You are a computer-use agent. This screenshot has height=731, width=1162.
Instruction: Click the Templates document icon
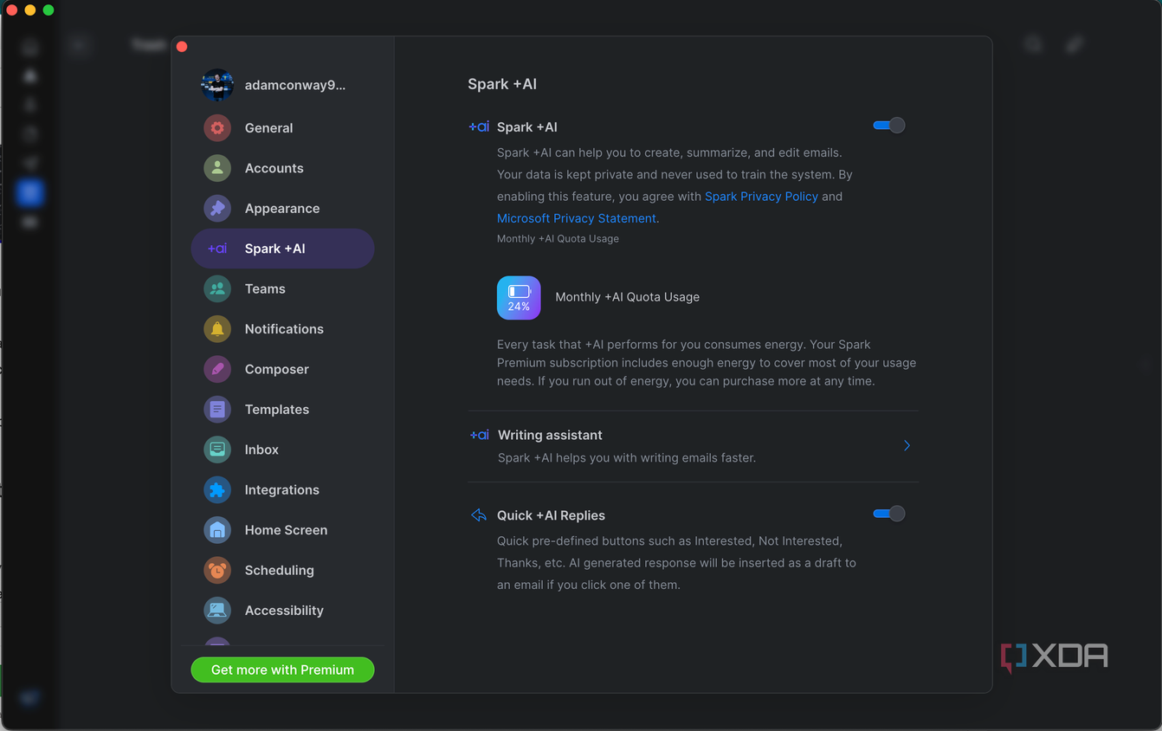click(x=217, y=409)
